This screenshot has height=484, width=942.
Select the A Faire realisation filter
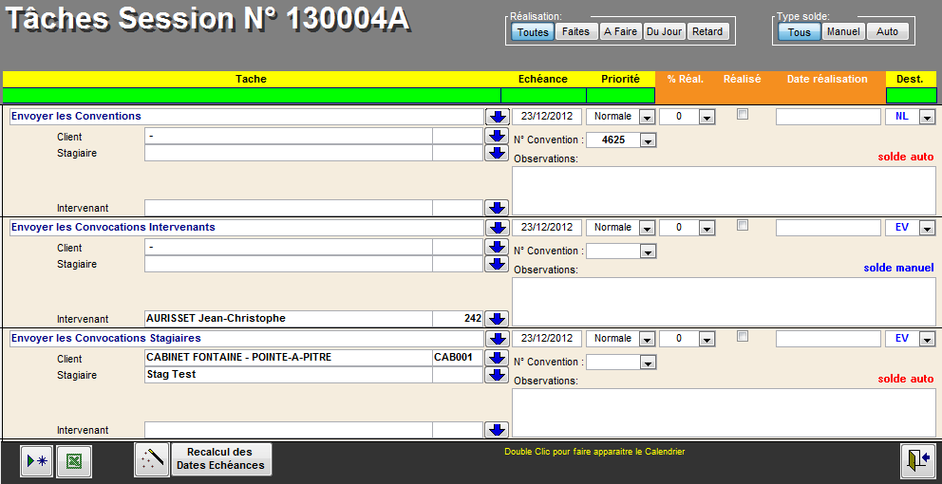[619, 31]
